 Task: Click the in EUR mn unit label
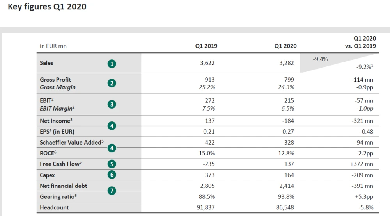pyautogui.click(x=53, y=46)
